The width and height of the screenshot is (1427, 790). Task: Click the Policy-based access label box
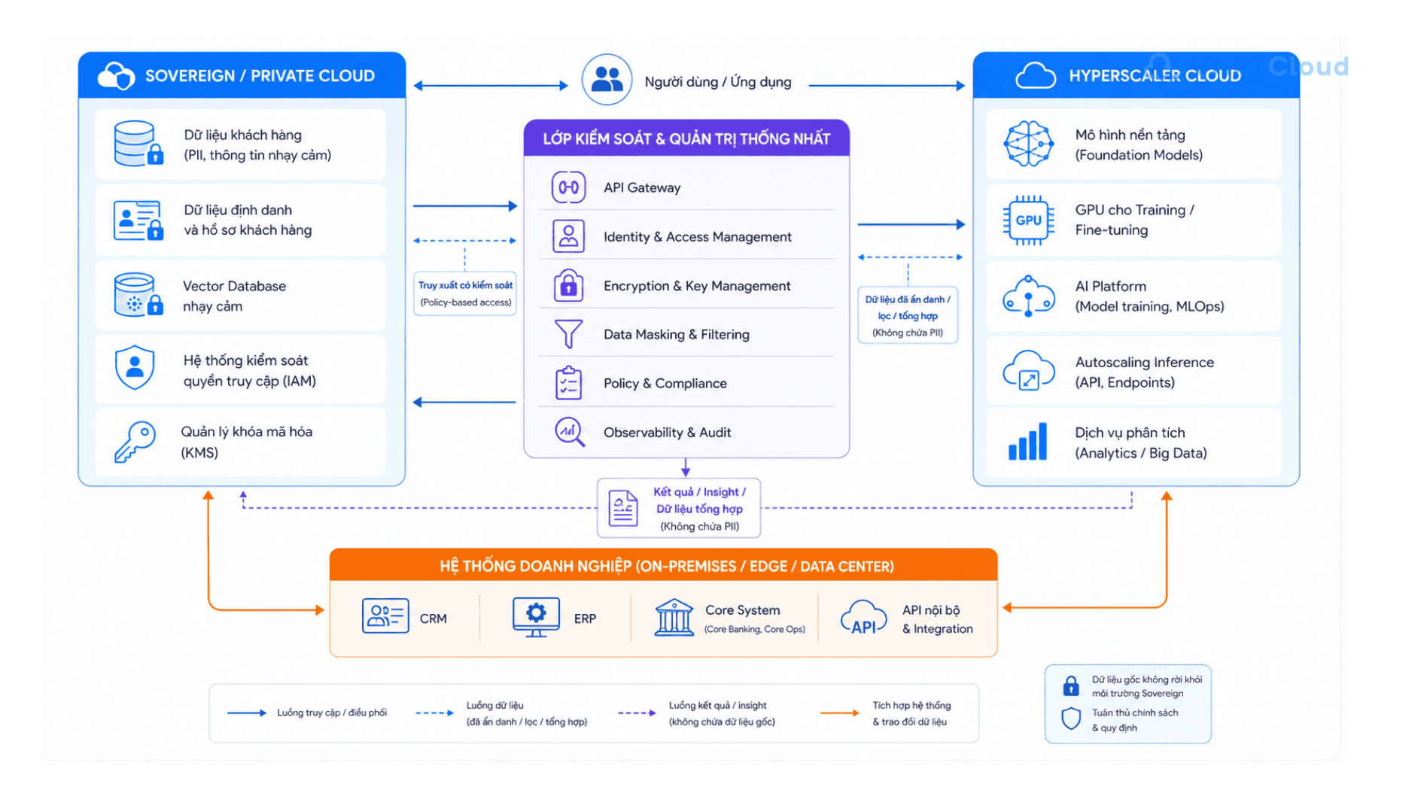pyautogui.click(x=465, y=293)
